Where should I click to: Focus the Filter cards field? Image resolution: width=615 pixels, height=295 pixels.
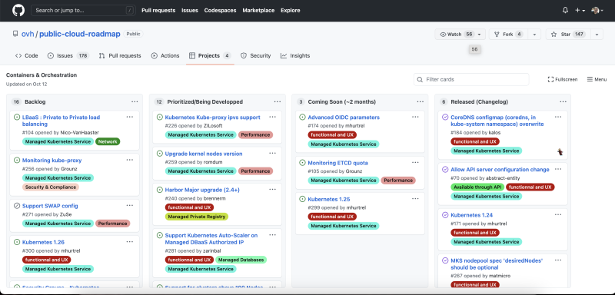click(471, 80)
